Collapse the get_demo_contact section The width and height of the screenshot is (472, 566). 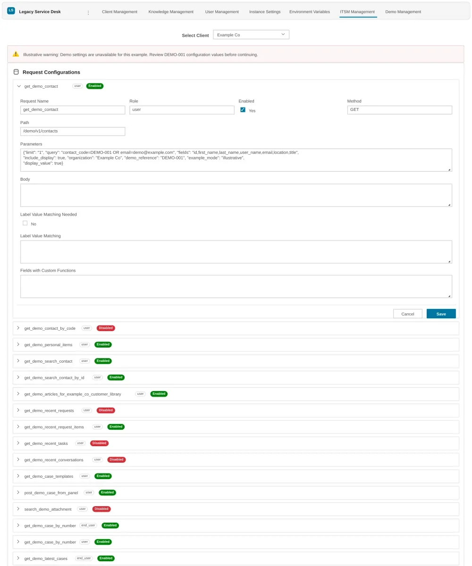tap(19, 86)
